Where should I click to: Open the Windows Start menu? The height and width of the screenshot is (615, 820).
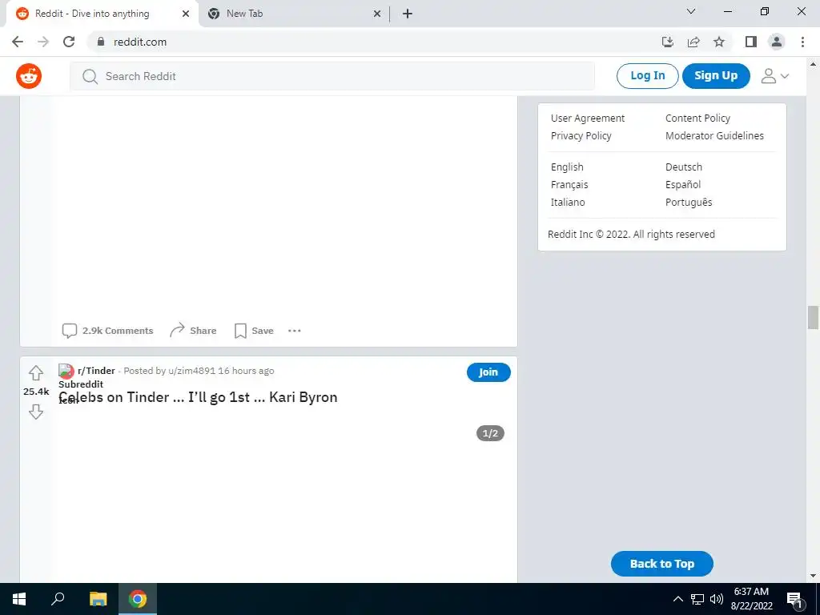(x=19, y=599)
